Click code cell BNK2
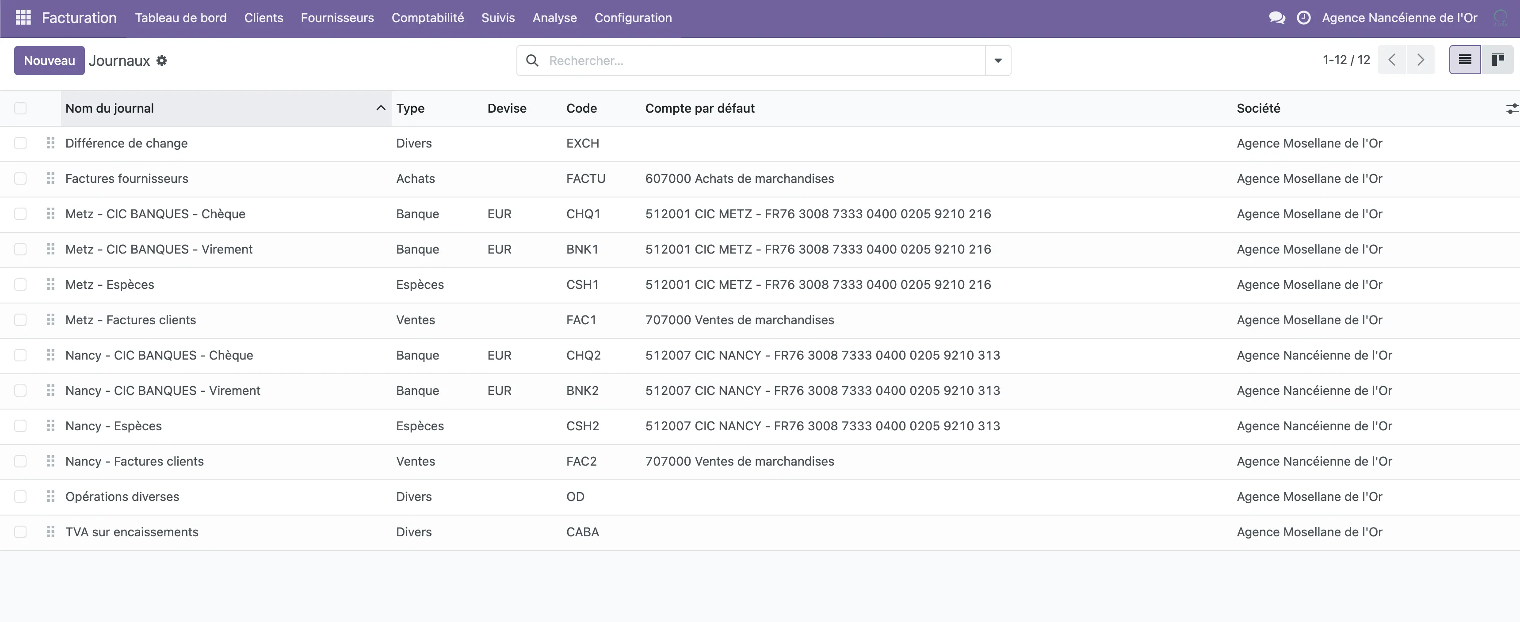Screen dimensions: 1520x622 coord(582,391)
